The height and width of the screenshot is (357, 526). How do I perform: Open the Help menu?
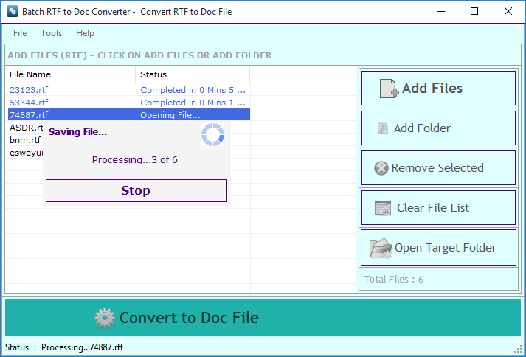tap(85, 33)
